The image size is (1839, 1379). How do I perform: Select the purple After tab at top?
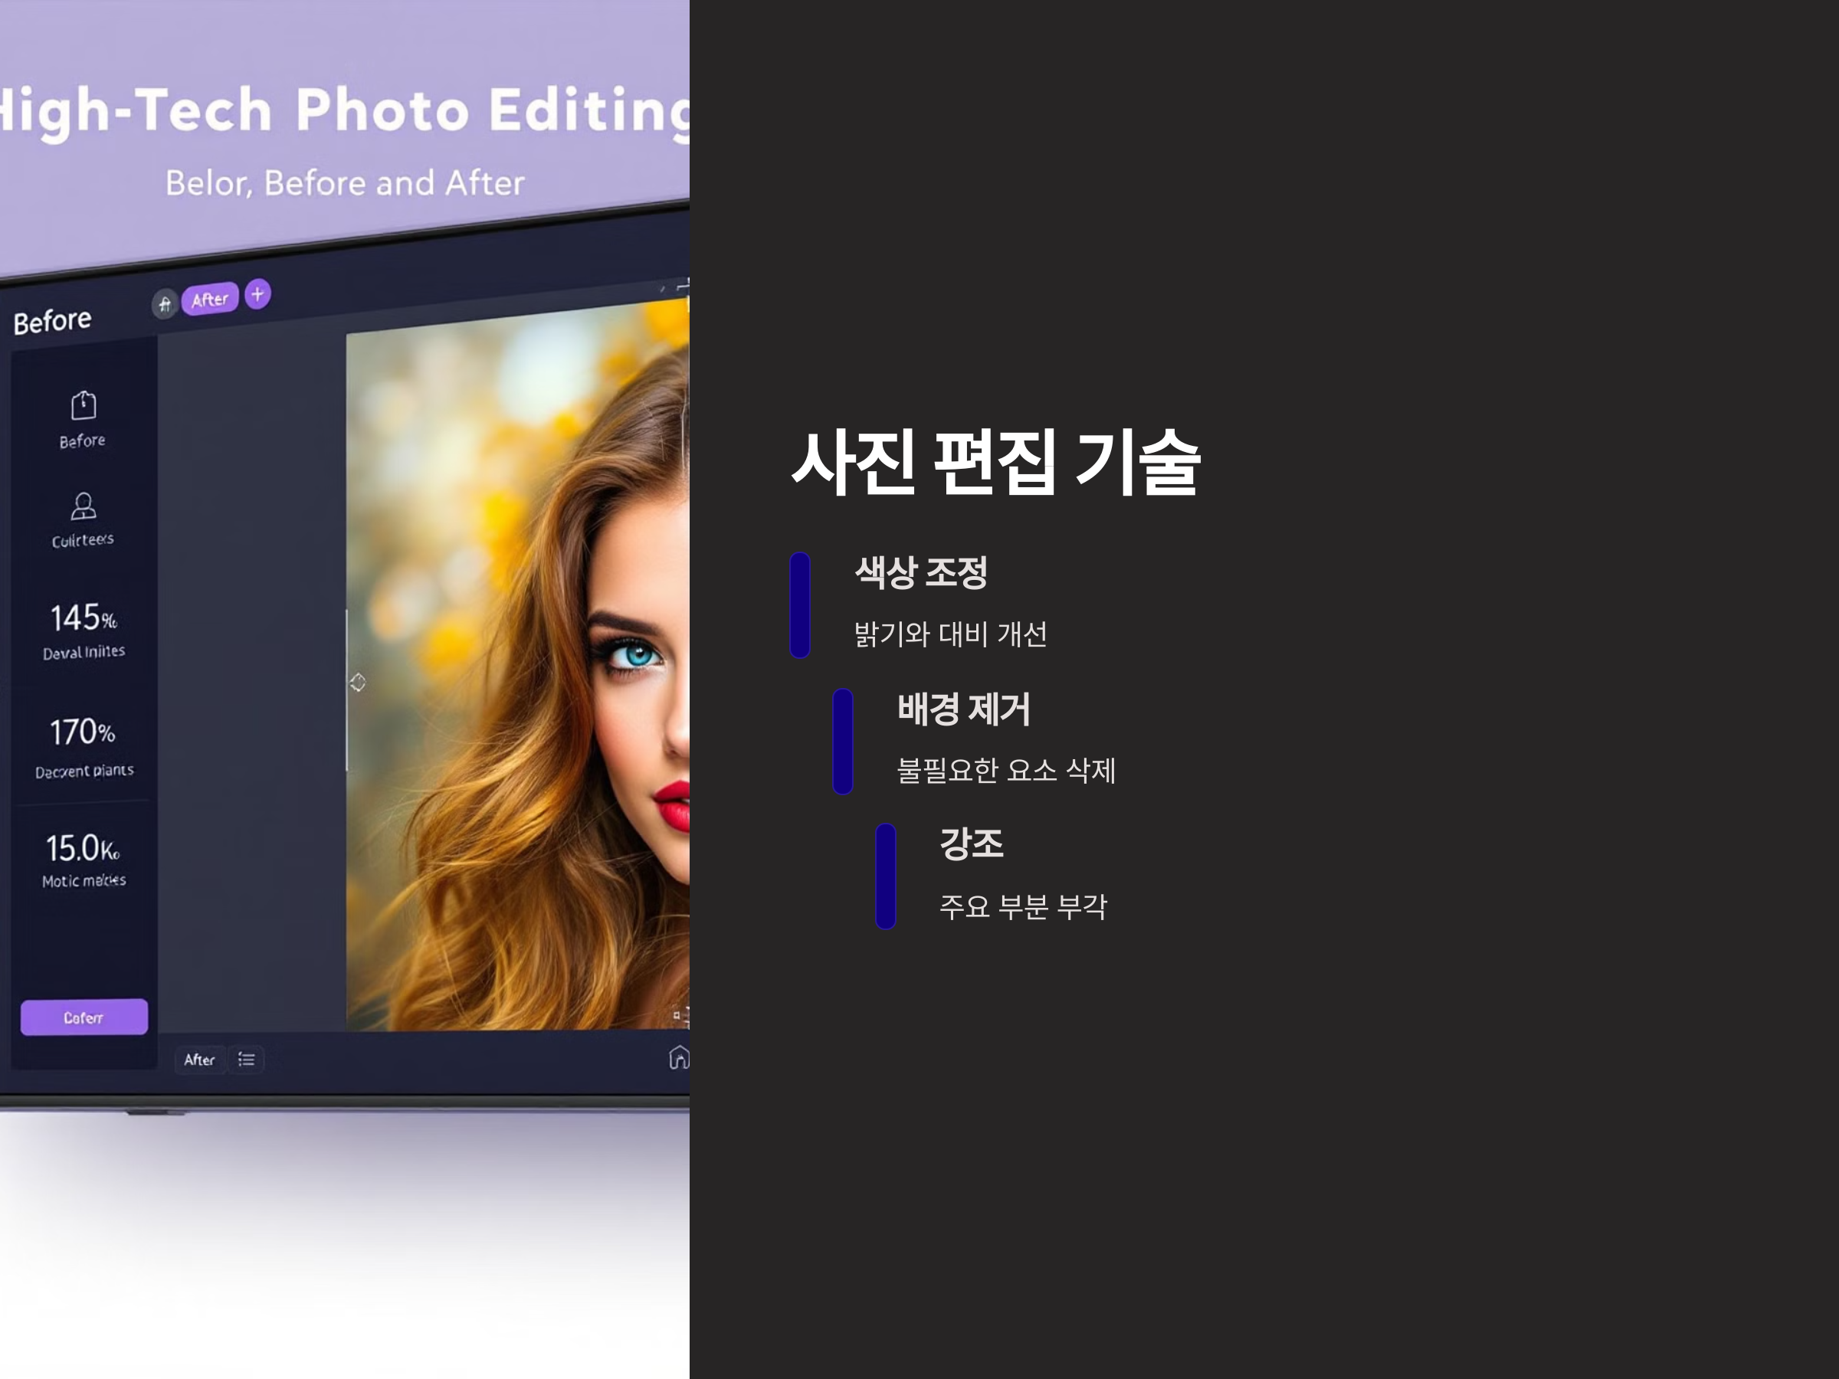[209, 300]
